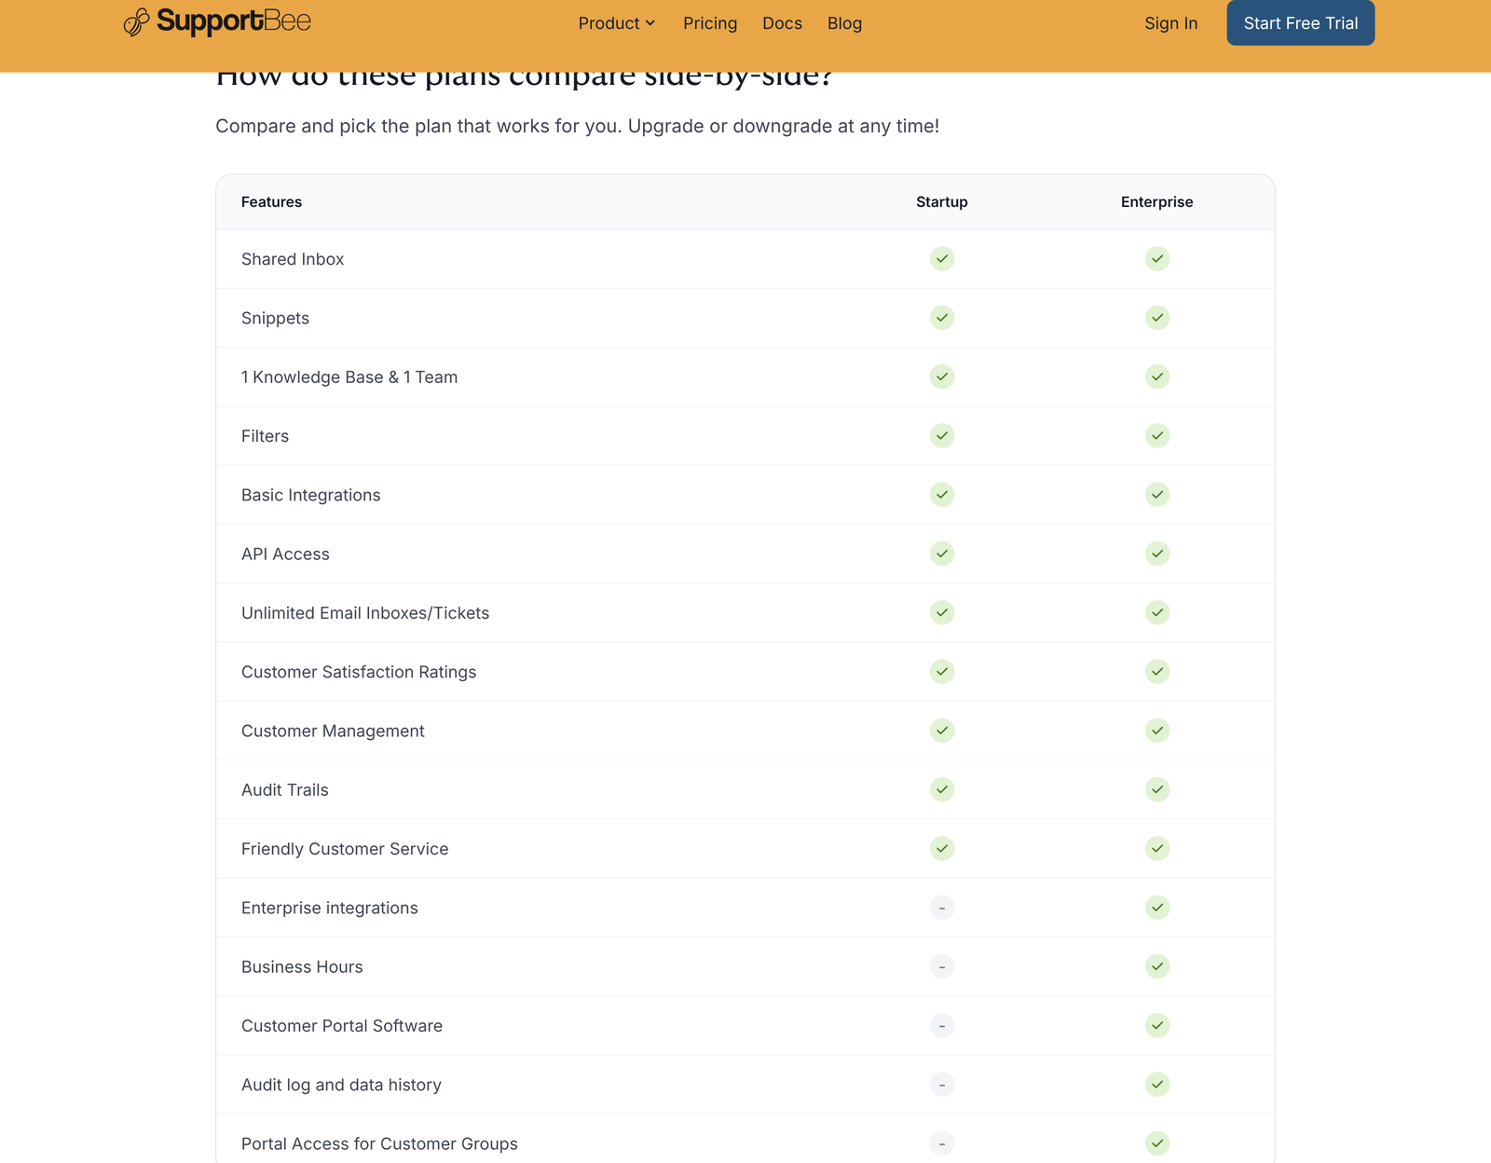The height and width of the screenshot is (1163, 1491).
Task: Click the Customer Satisfaction Ratings label
Action: (359, 672)
